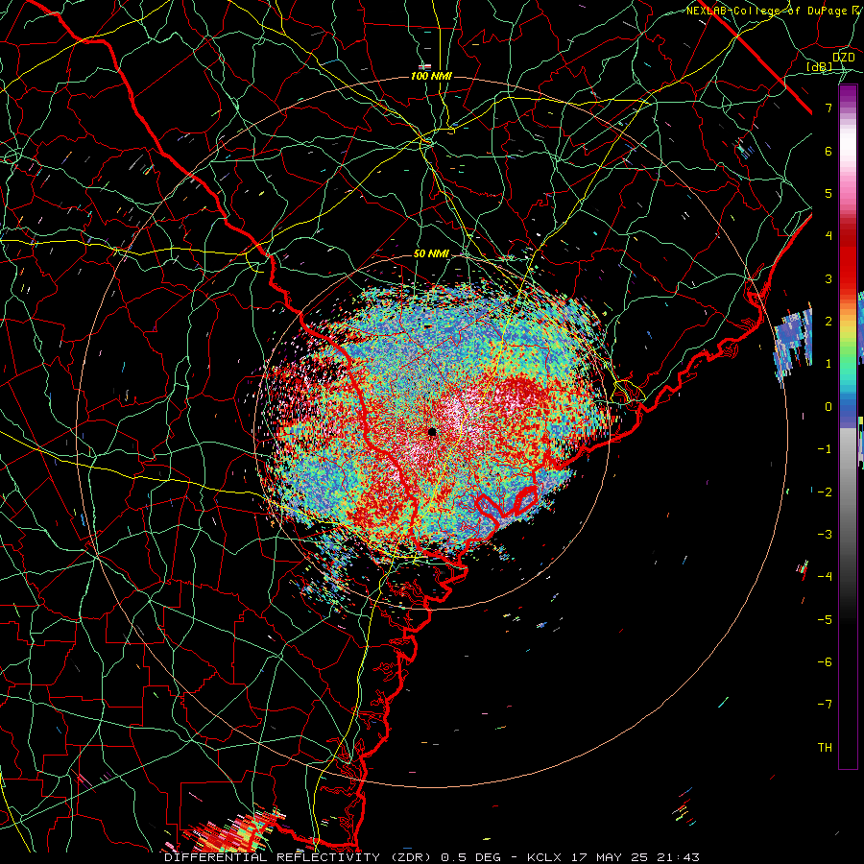Select the 7 dB value on color scale
This screenshot has height=864, width=864.
[828, 108]
